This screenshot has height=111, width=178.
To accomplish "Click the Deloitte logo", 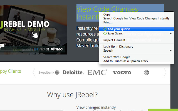I will pos(73,73).
